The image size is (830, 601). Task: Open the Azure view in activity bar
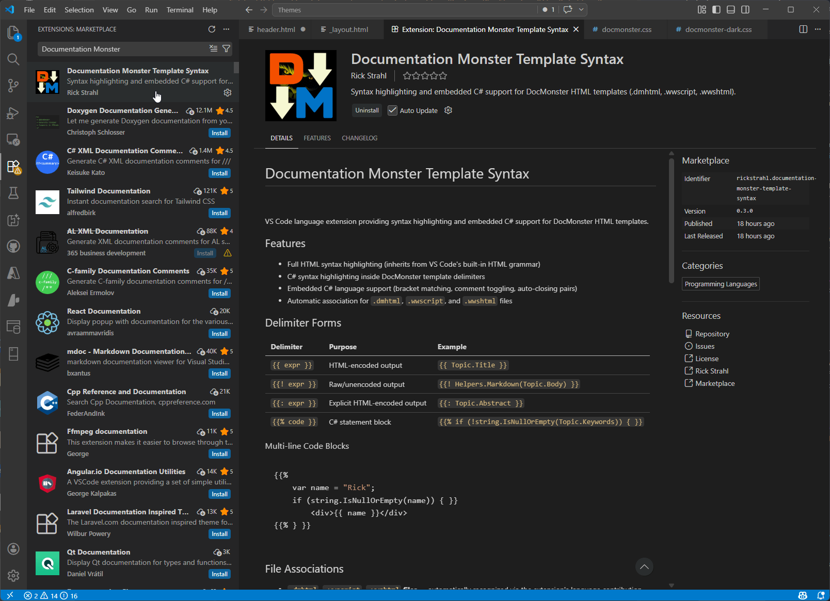click(x=13, y=273)
